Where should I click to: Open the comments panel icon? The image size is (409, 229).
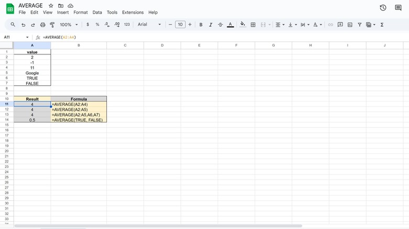398,8
